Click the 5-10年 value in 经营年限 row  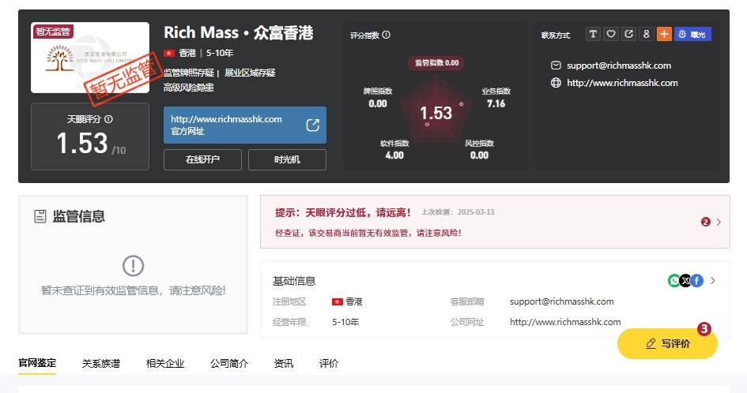[x=345, y=322]
